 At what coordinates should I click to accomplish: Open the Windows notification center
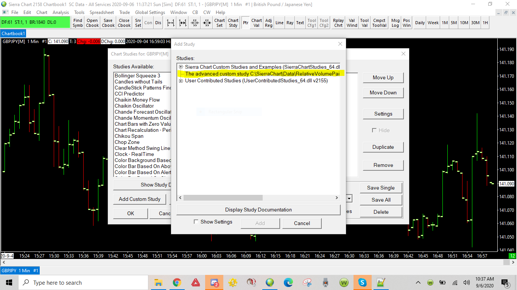[x=505, y=282]
